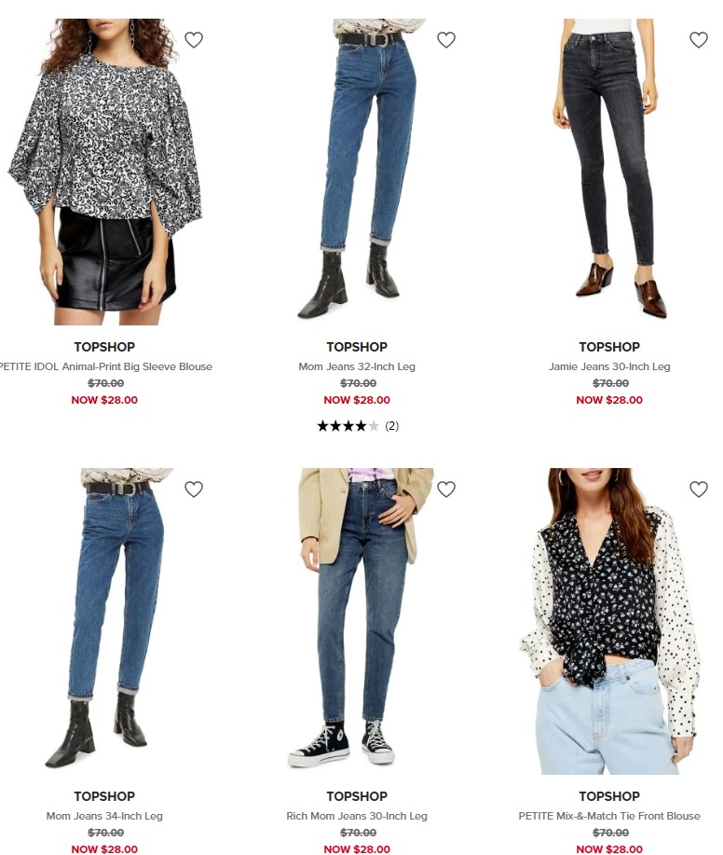Open the tie front blouse product image
723x855 pixels.
(x=609, y=621)
